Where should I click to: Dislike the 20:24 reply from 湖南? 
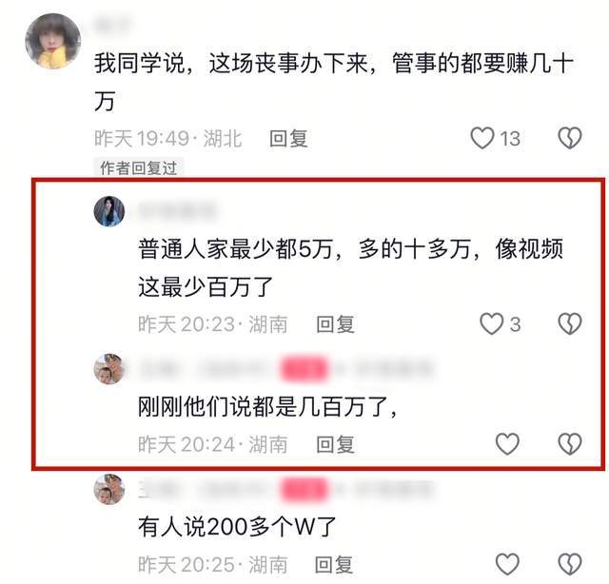570,444
